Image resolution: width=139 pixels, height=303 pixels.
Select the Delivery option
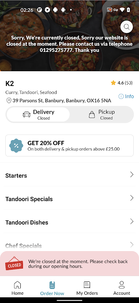click(38, 114)
